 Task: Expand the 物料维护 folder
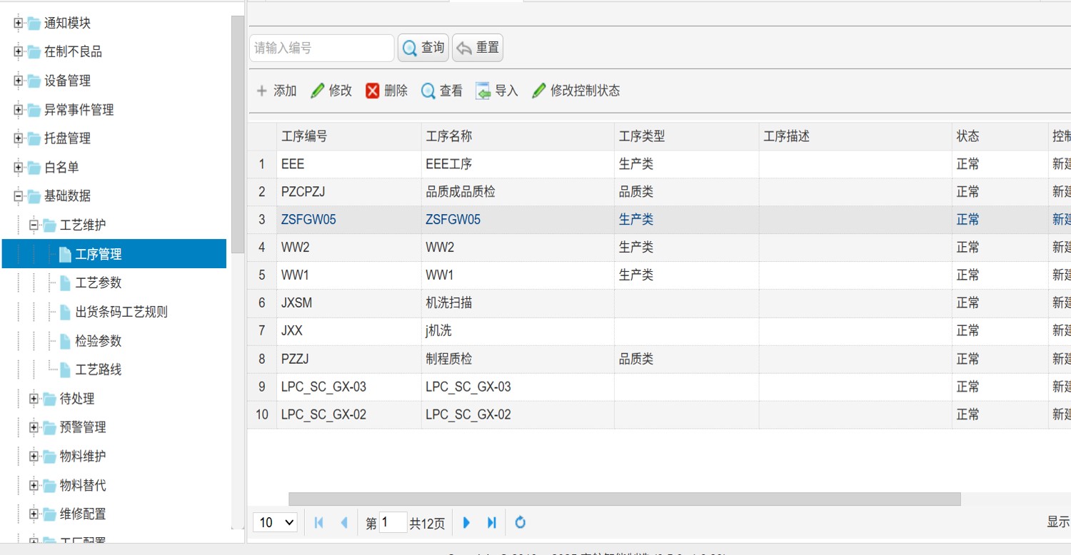pyautogui.click(x=34, y=456)
